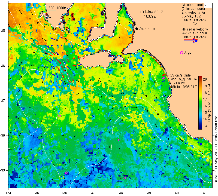Screen dimensions: 218x196
Task: Click the Argo float marker near 136E 39S
Action: [66, 173]
